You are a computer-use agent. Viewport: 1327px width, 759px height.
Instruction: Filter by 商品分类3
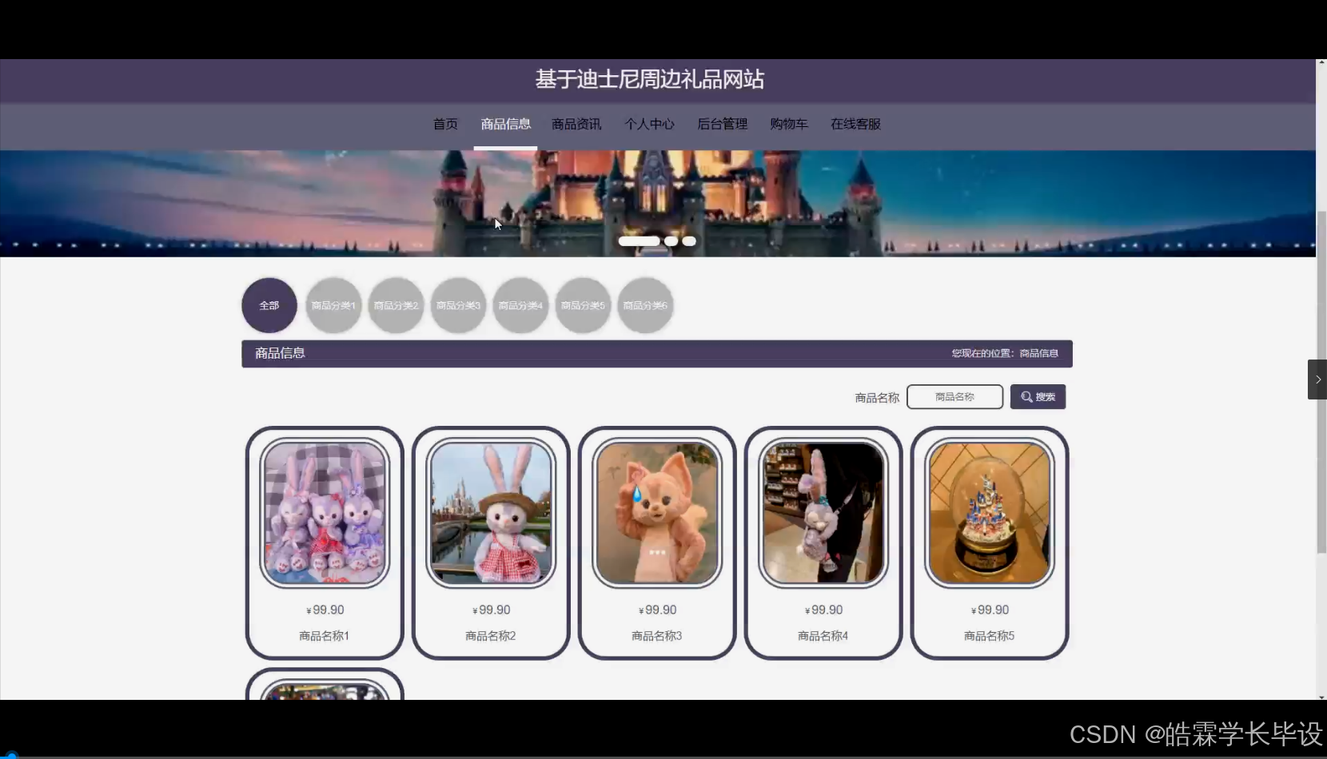click(x=458, y=305)
